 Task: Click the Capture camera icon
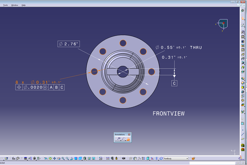coord(124,158)
